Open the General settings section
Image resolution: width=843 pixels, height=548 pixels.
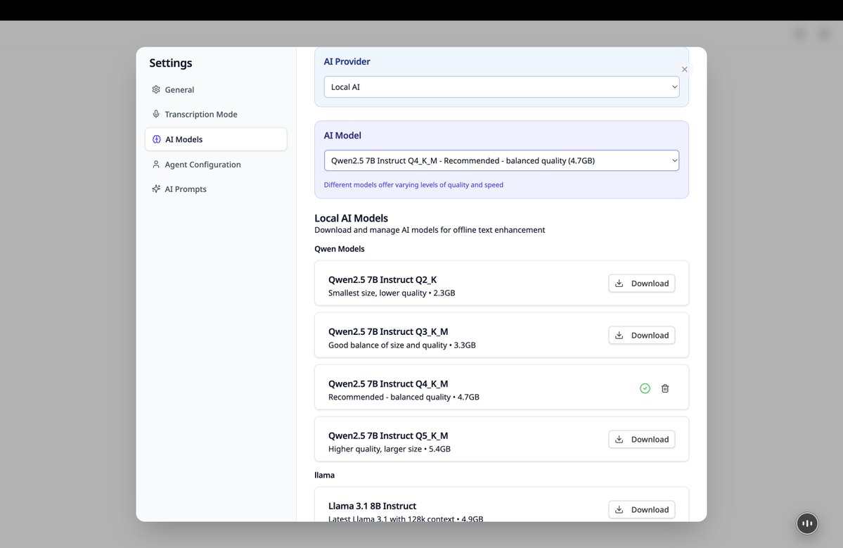pyautogui.click(x=216, y=89)
